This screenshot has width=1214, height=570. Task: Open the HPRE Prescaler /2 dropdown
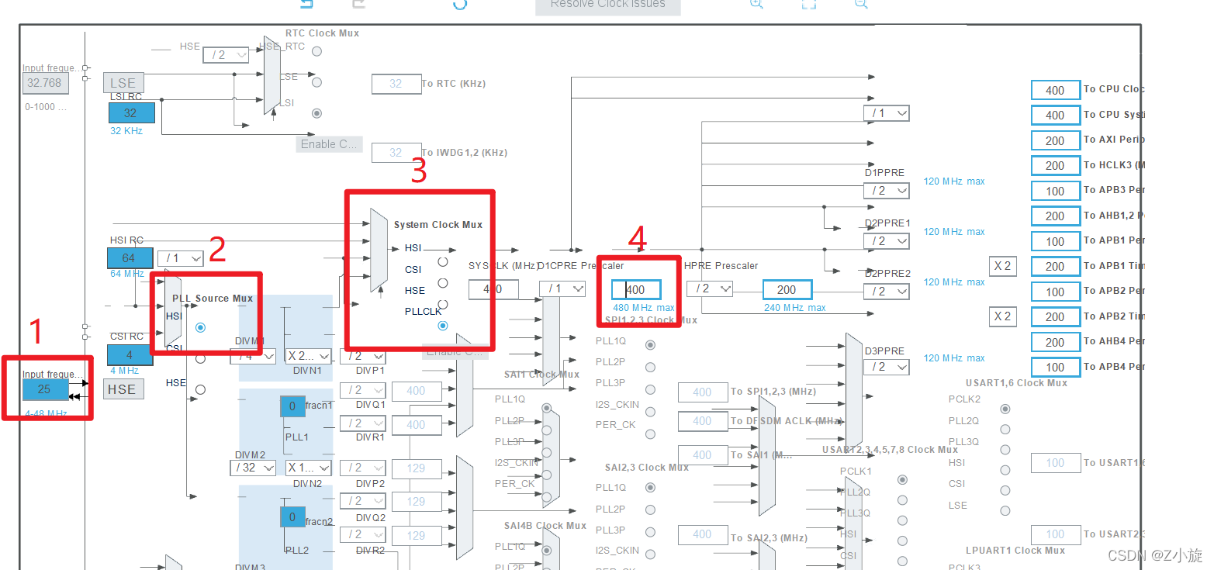[x=710, y=288]
